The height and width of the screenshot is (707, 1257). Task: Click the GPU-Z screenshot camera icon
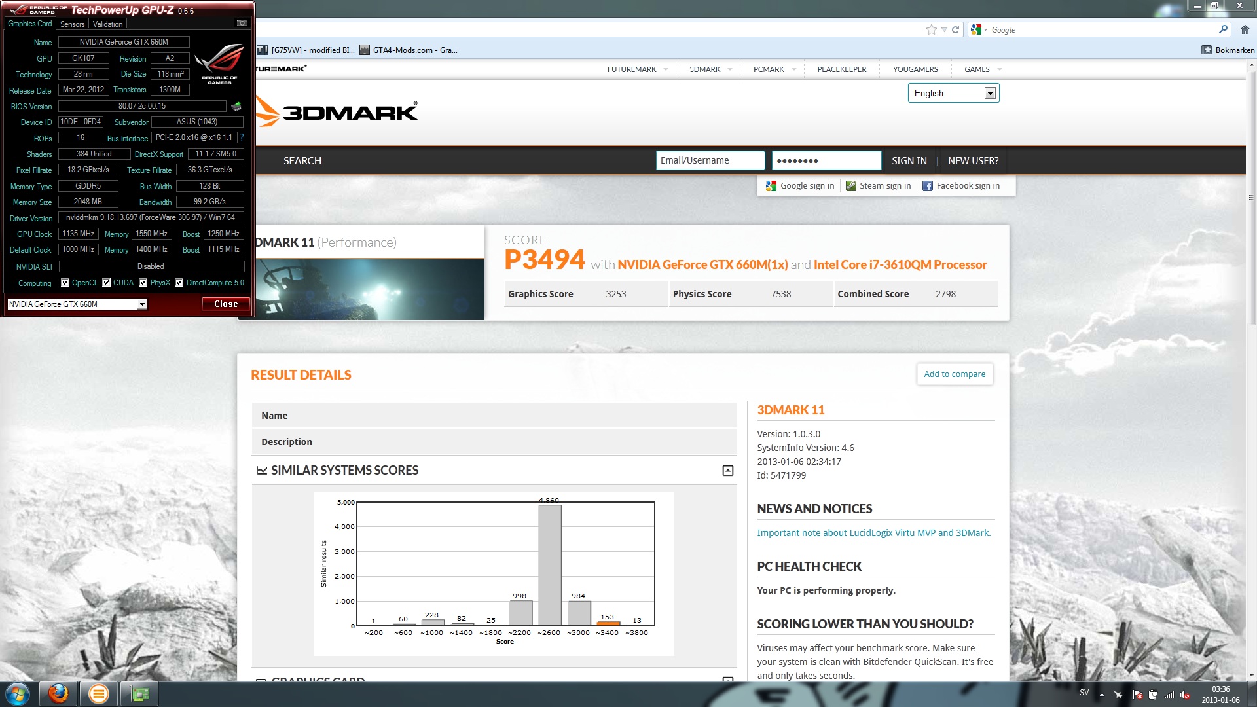[242, 23]
